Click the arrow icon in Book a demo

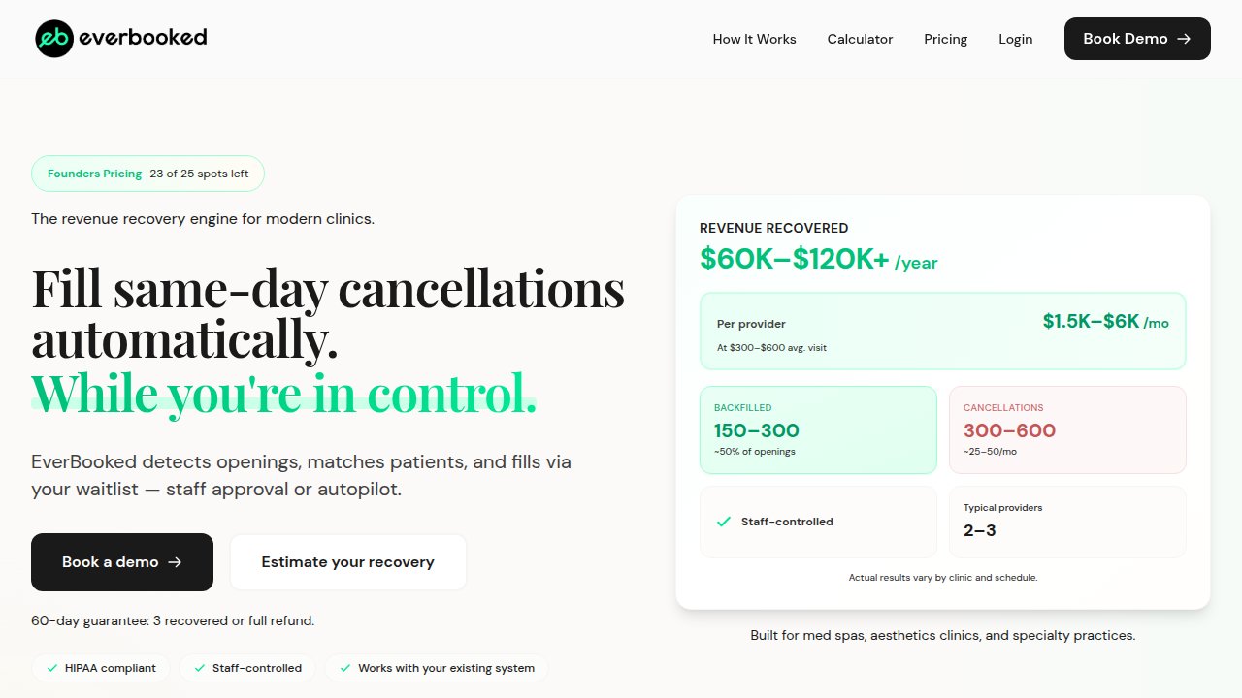click(x=175, y=562)
